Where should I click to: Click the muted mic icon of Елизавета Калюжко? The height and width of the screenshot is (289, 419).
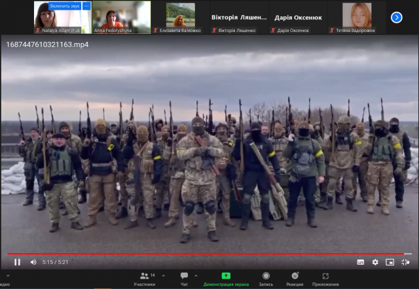(156, 31)
